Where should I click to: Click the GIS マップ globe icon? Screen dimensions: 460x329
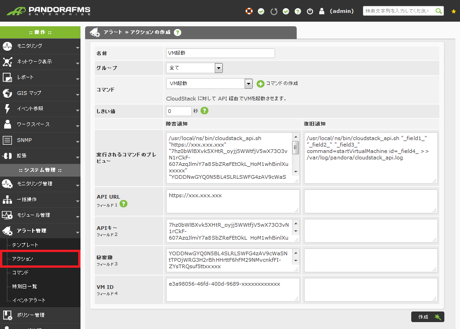pos(7,93)
